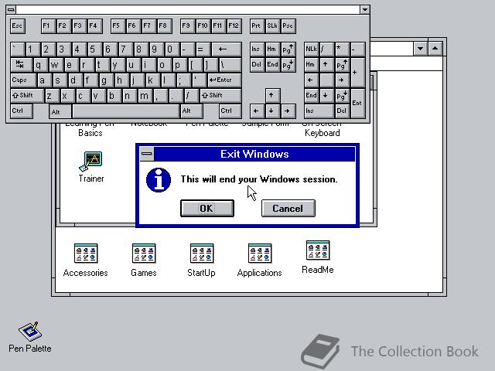Tap the Hm key next to Ins
The image size is (495, 371).
click(272, 49)
